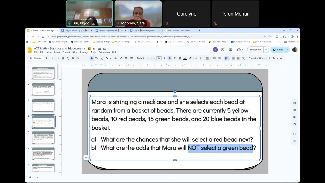Collapse the filmstrip with the arrow
This screenshot has height=183, width=325.
coord(38,177)
